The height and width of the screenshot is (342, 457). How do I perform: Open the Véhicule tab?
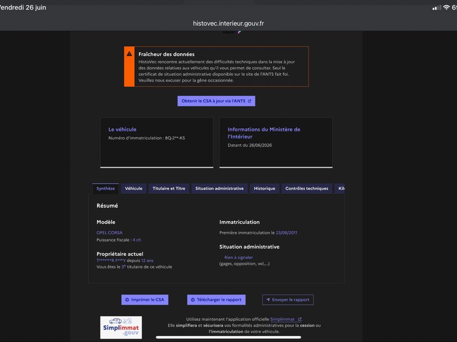coord(134,189)
